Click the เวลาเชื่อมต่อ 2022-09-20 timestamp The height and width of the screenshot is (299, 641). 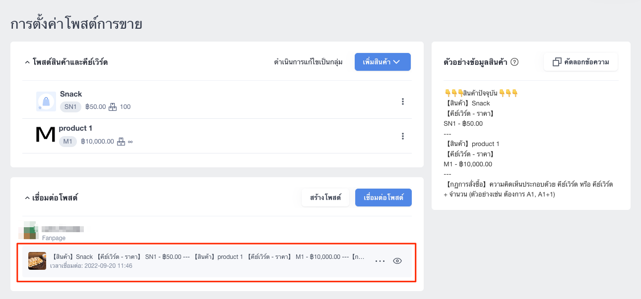point(91,266)
